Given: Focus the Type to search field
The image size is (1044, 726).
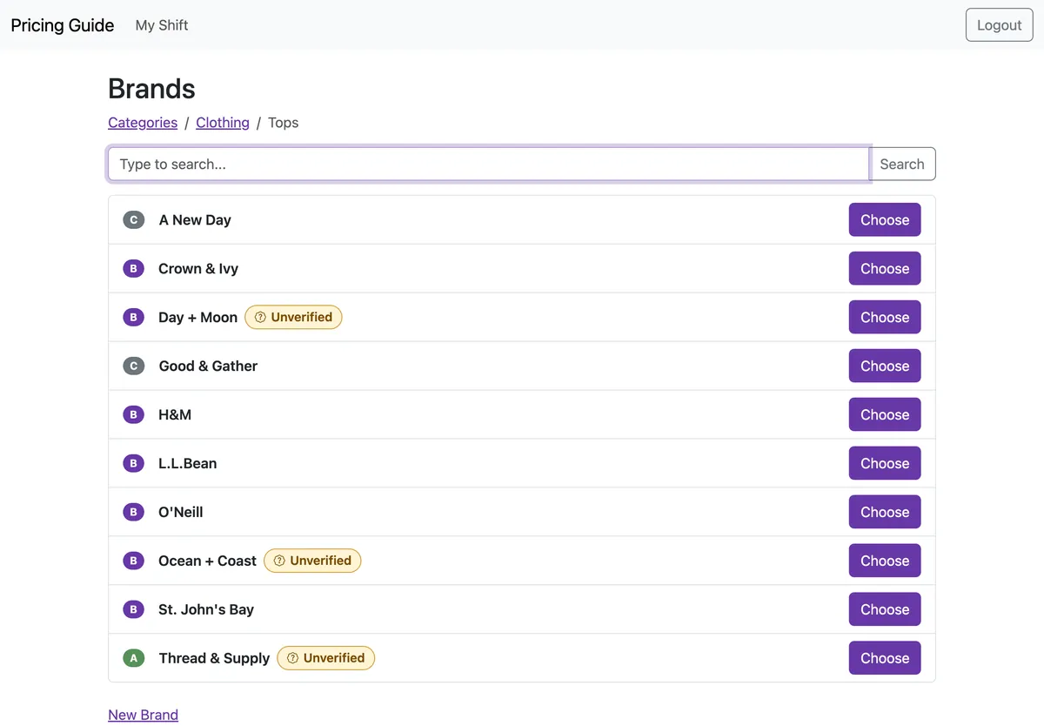Looking at the screenshot, I should [x=489, y=165].
